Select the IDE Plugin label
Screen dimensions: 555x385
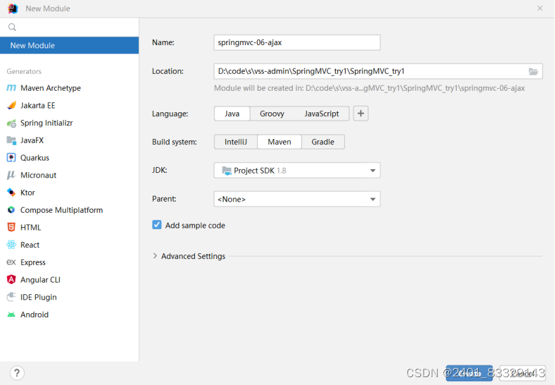(x=38, y=297)
